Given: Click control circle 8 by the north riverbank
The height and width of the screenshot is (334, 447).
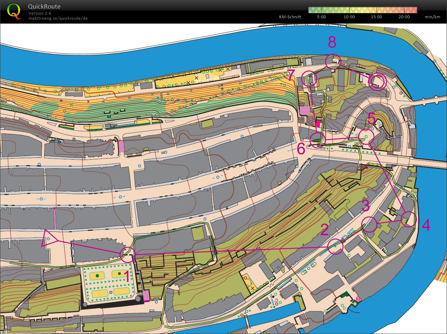Looking at the screenshot, I should pyautogui.click(x=333, y=61).
